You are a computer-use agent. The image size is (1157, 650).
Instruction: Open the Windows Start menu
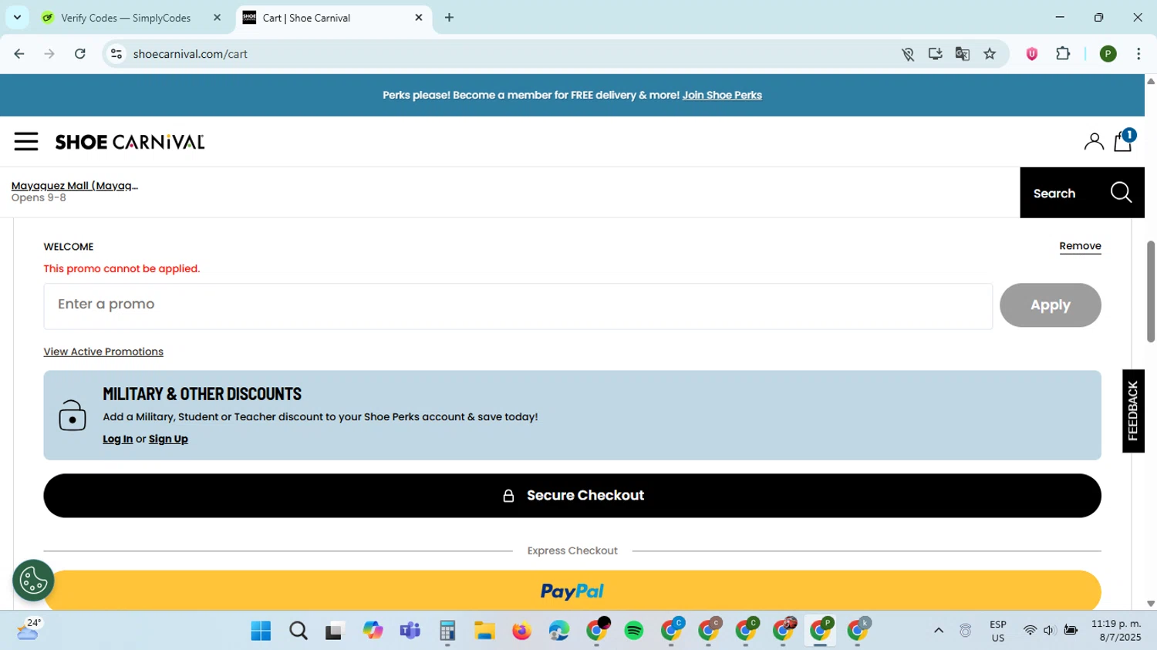[261, 631]
